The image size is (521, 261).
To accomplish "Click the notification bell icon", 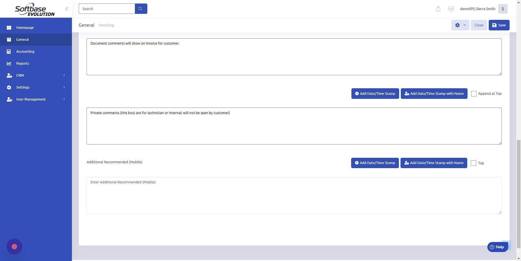I will click(438, 9).
